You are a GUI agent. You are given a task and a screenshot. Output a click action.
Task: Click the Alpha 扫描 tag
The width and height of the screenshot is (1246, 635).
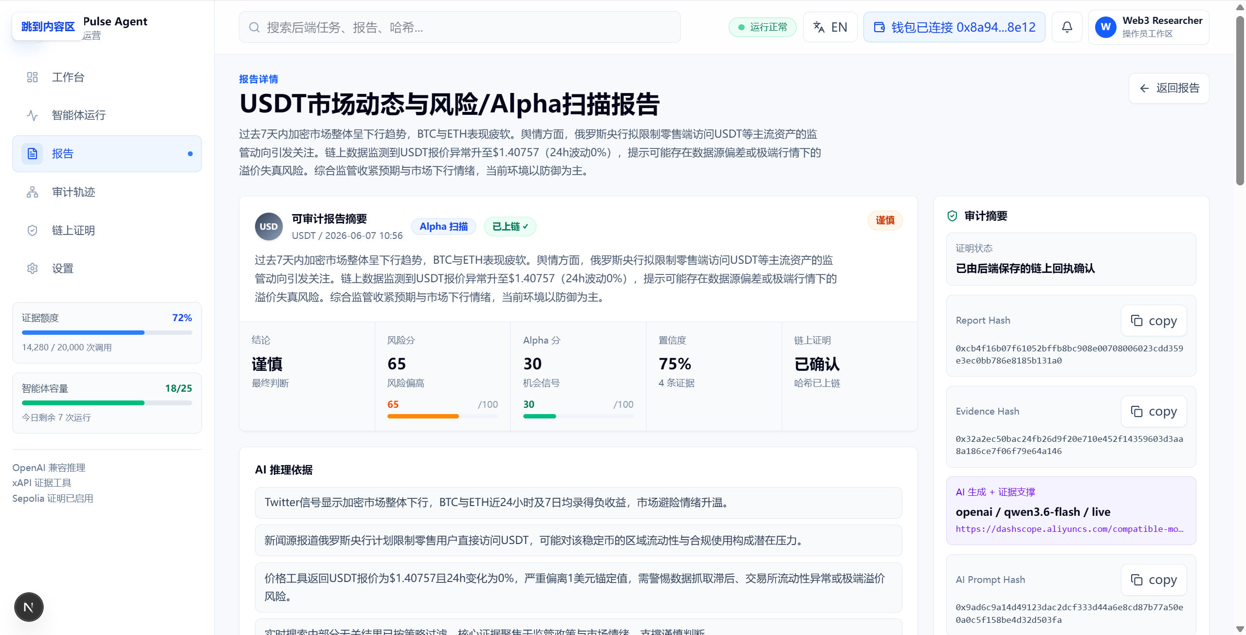tap(443, 226)
